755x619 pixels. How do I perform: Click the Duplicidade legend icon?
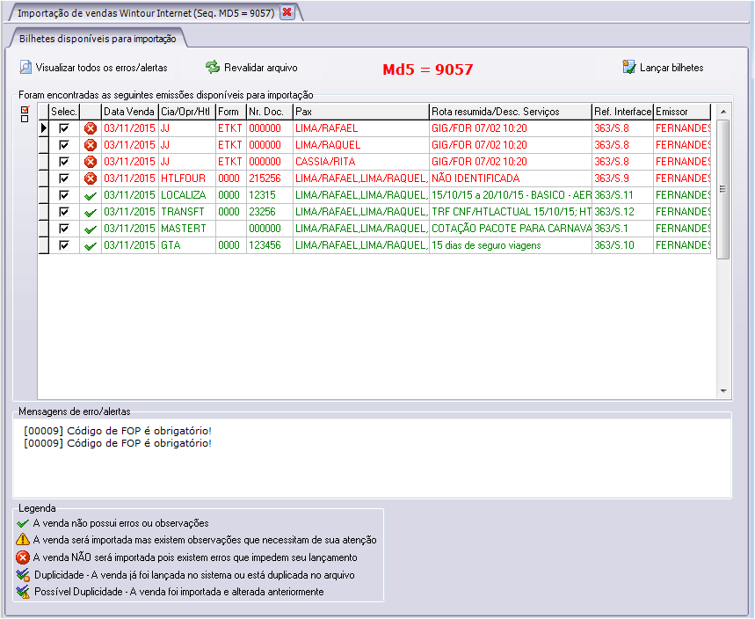pyautogui.click(x=23, y=575)
